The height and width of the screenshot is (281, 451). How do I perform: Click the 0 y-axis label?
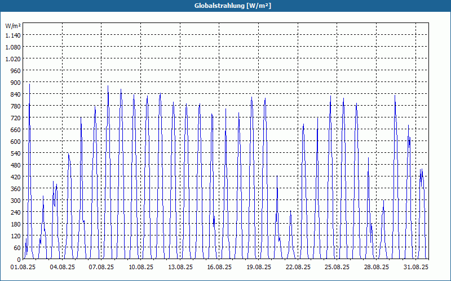click(x=19, y=260)
